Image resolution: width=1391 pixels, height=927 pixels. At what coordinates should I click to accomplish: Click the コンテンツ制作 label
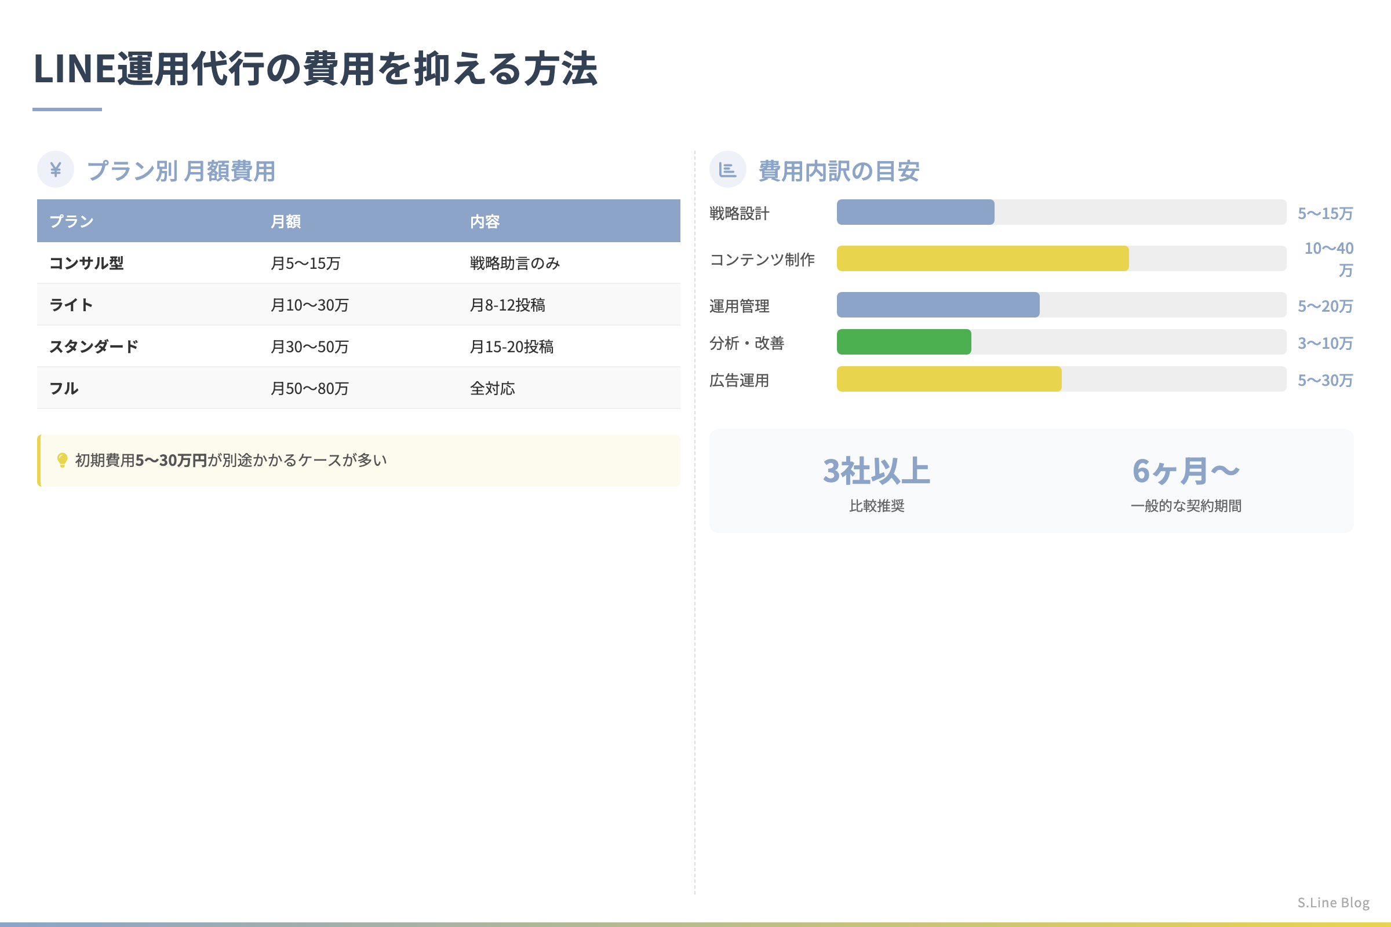coord(762,260)
